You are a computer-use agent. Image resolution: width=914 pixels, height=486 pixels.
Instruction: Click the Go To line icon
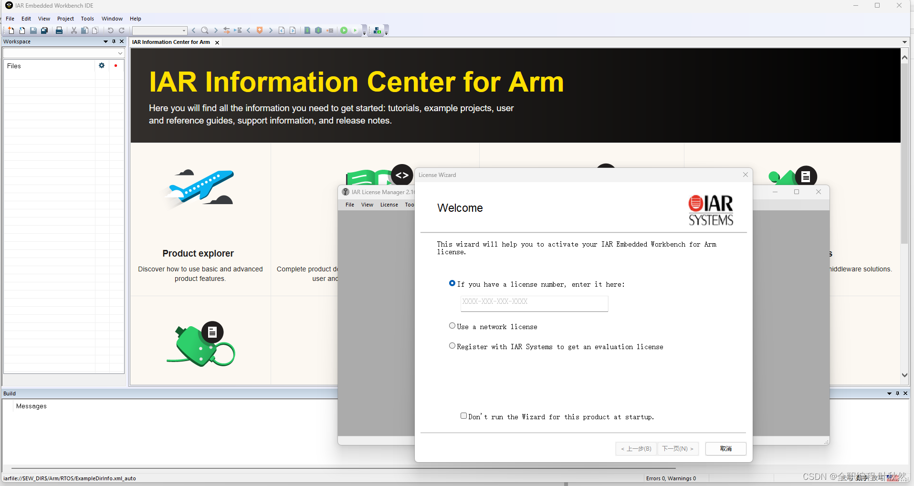238,31
